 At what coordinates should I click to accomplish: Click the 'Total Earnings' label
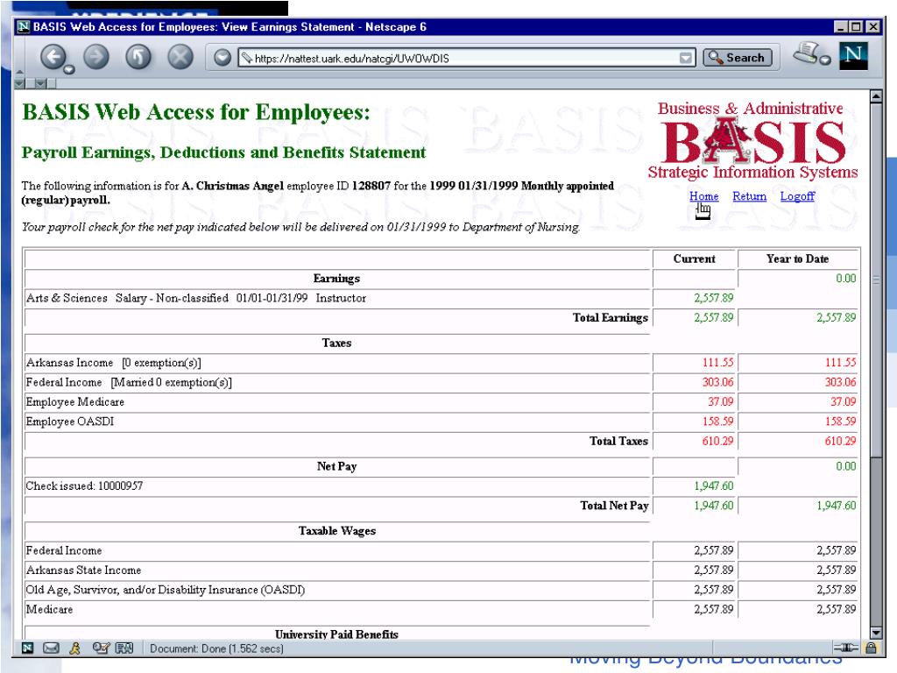click(611, 317)
